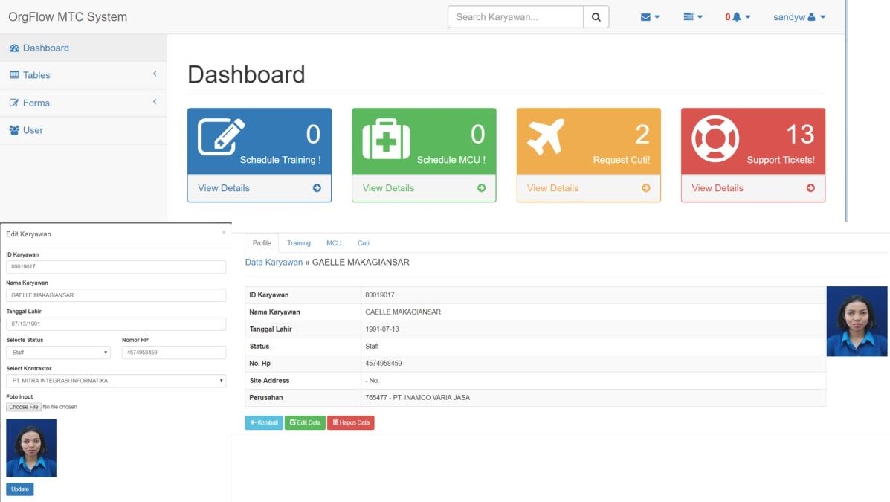Switch to the MCU tab
Screen dimensions: 890x502
[x=334, y=243]
